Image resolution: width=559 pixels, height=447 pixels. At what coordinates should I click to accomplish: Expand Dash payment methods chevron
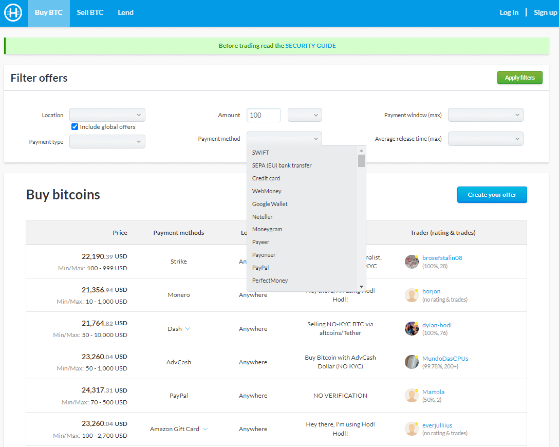click(x=188, y=329)
